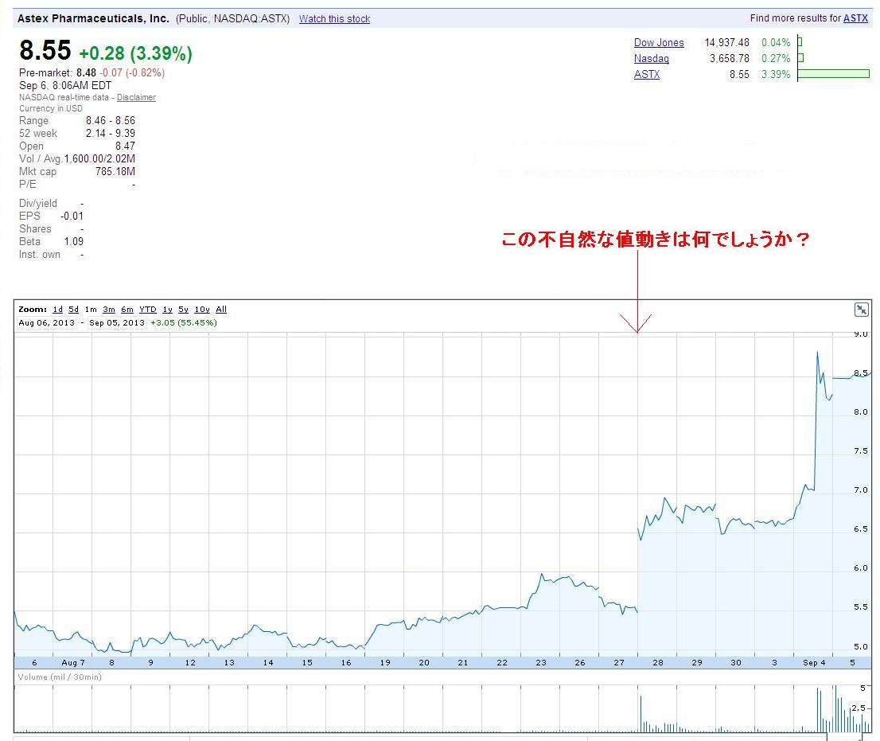The image size is (880, 741).
Task: Open the Nasdaq index link
Action: click(652, 58)
